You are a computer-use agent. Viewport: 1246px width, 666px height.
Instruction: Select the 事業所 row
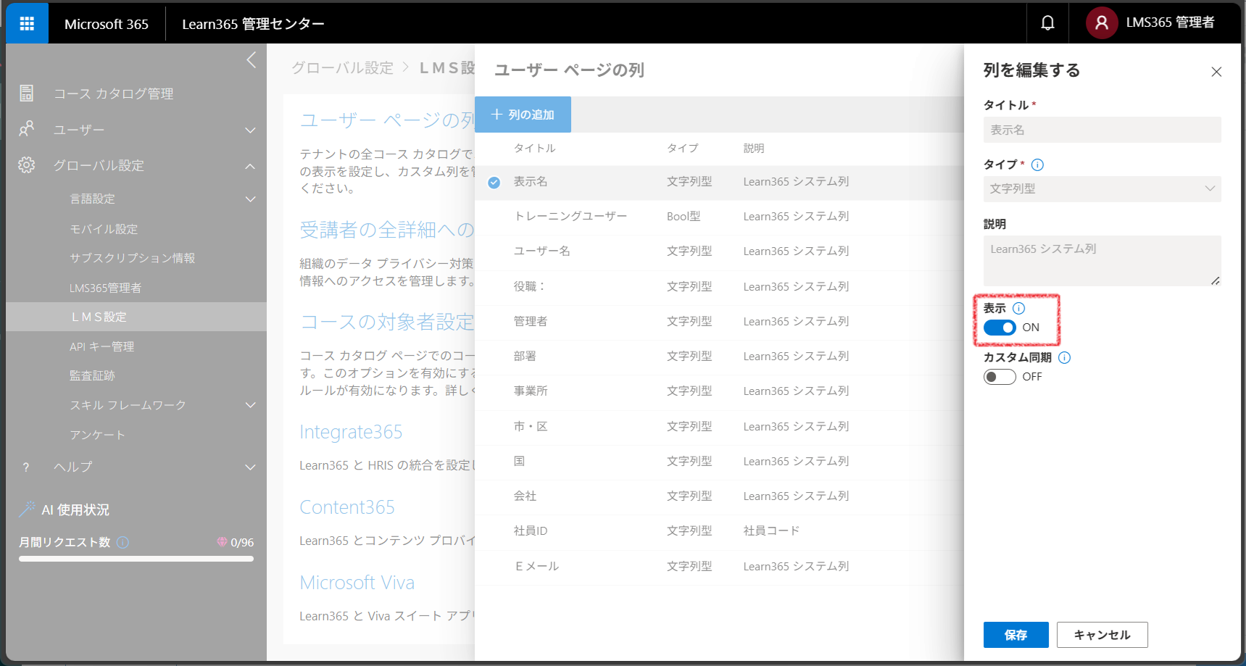pos(719,391)
